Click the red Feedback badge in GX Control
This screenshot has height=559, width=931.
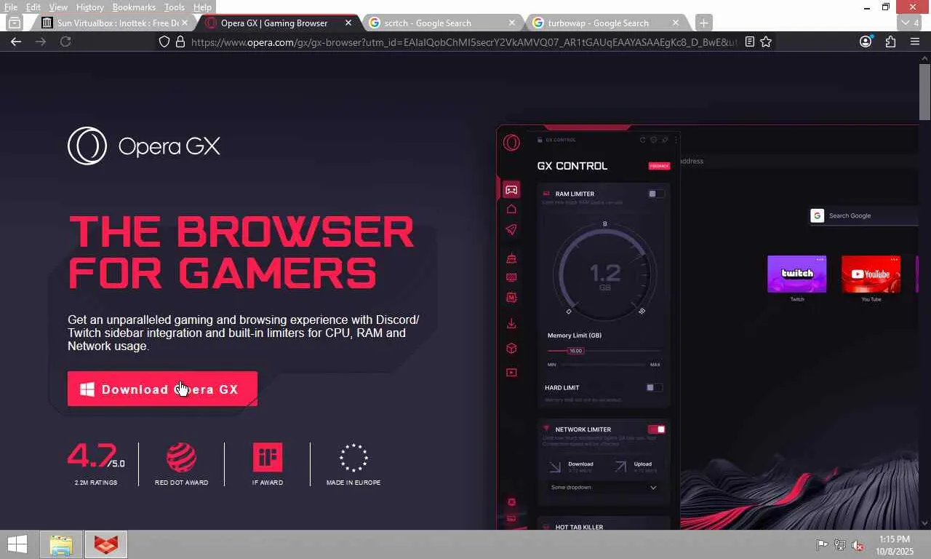point(659,166)
